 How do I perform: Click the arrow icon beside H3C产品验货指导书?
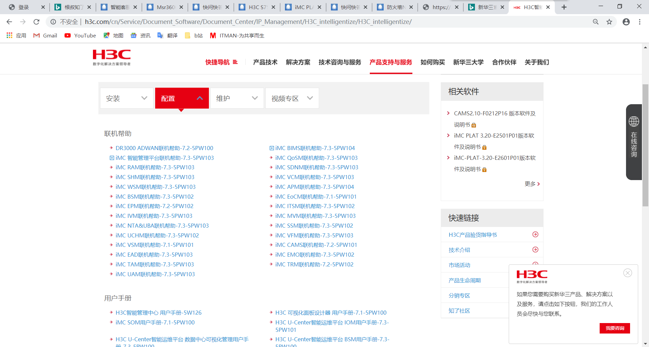[535, 234]
